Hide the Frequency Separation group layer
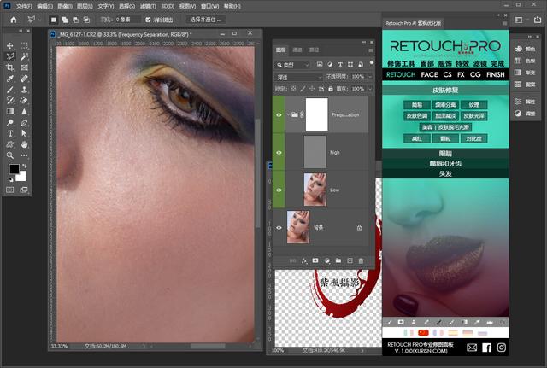 (279, 114)
